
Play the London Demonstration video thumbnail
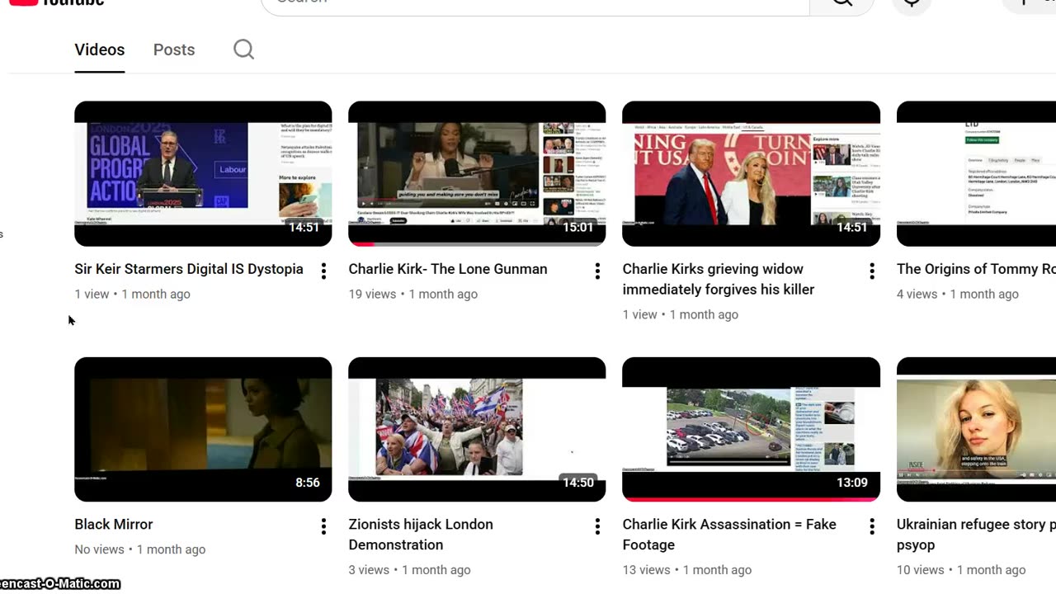pos(477,429)
